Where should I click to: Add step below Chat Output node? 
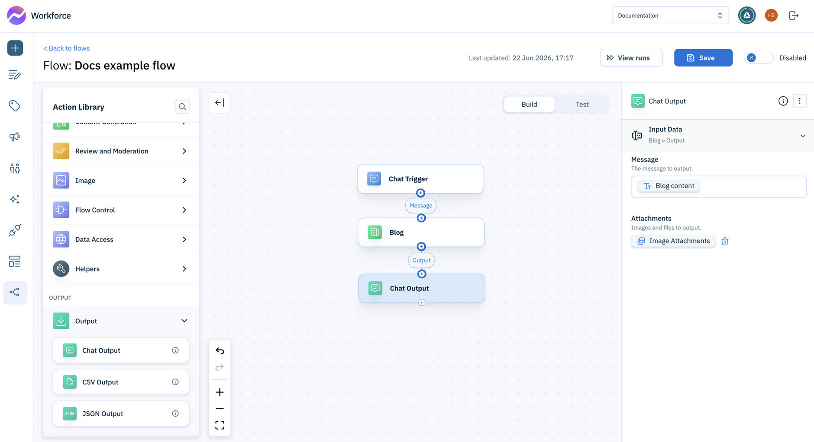click(422, 302)
